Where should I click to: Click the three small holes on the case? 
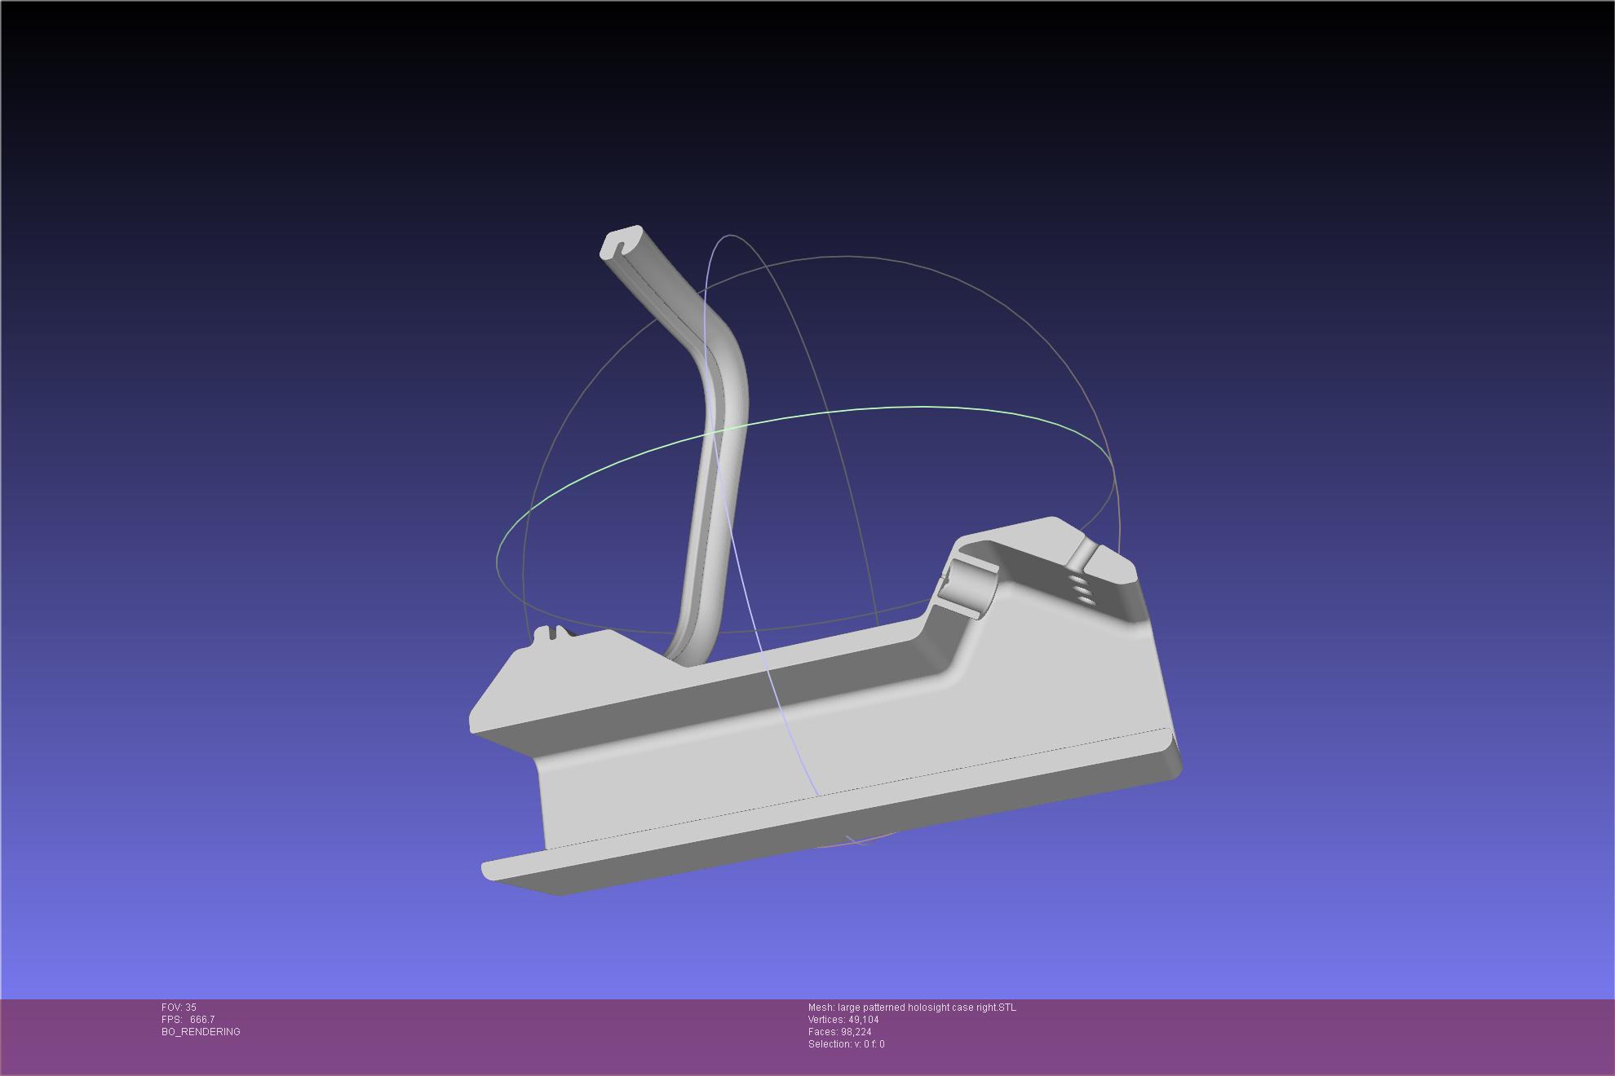(1082, 590)
